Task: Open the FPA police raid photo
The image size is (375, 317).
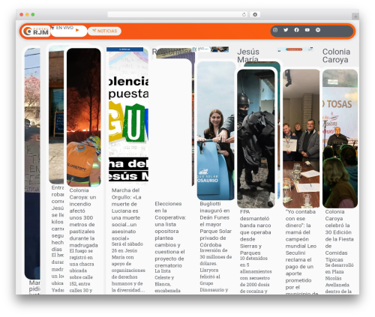Action: 256,139
